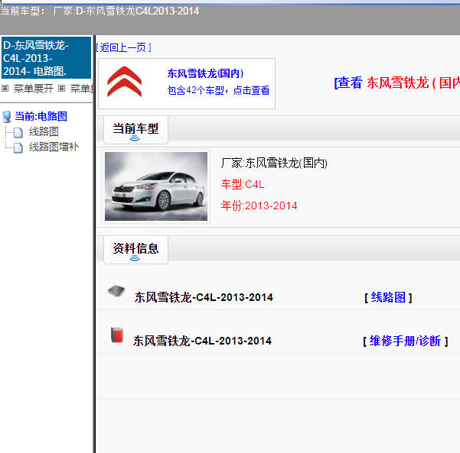Image resolution: width=460 pixels, height=453 pixels.
Task: Click the silver C4L car thumbnail
Action: tap(156, 186)
